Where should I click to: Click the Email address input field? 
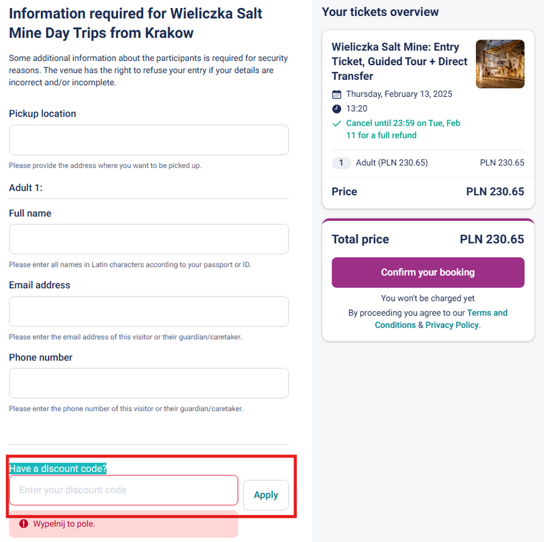(x=149, y=311)
